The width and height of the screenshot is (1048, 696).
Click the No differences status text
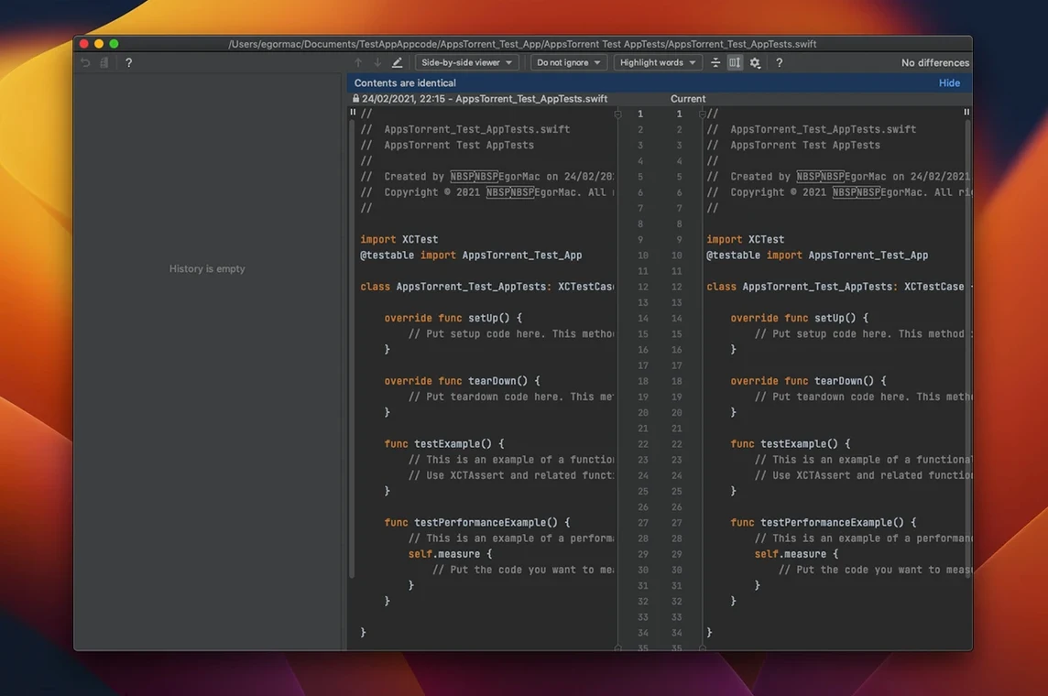935,63
